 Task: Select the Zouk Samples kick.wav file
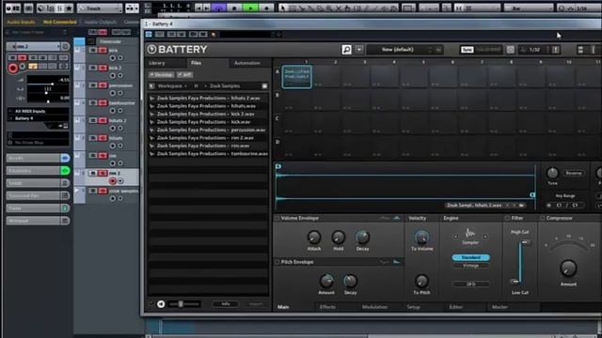209,122
